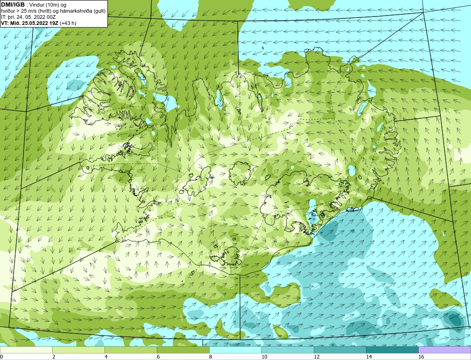Screen dimensions: 471x360
Task: Click the legend label '4'
Action: coord(106,357)
